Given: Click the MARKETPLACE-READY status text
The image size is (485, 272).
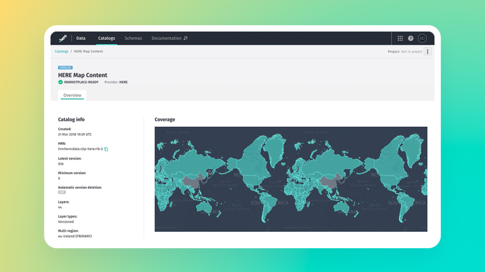Looking at the screenshot, I should [x=82, y=82].
